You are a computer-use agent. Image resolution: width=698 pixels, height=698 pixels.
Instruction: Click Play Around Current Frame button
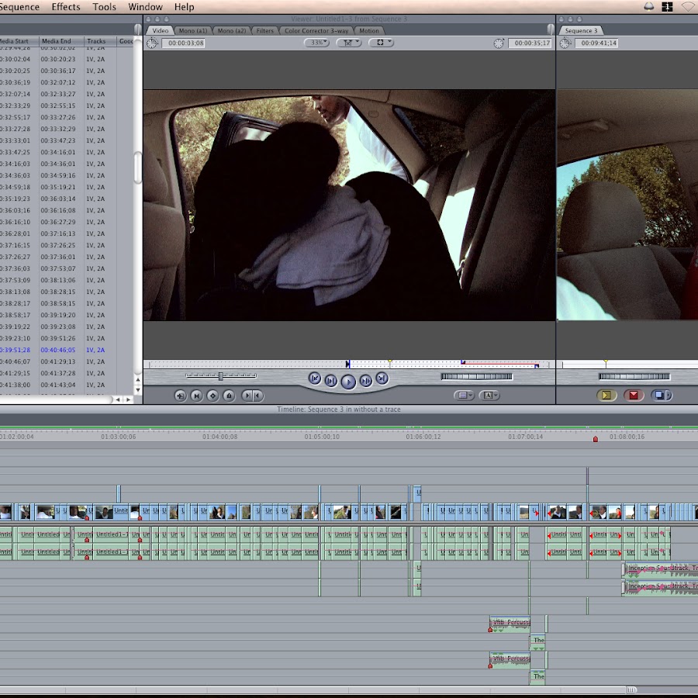[x=365, y=381]
